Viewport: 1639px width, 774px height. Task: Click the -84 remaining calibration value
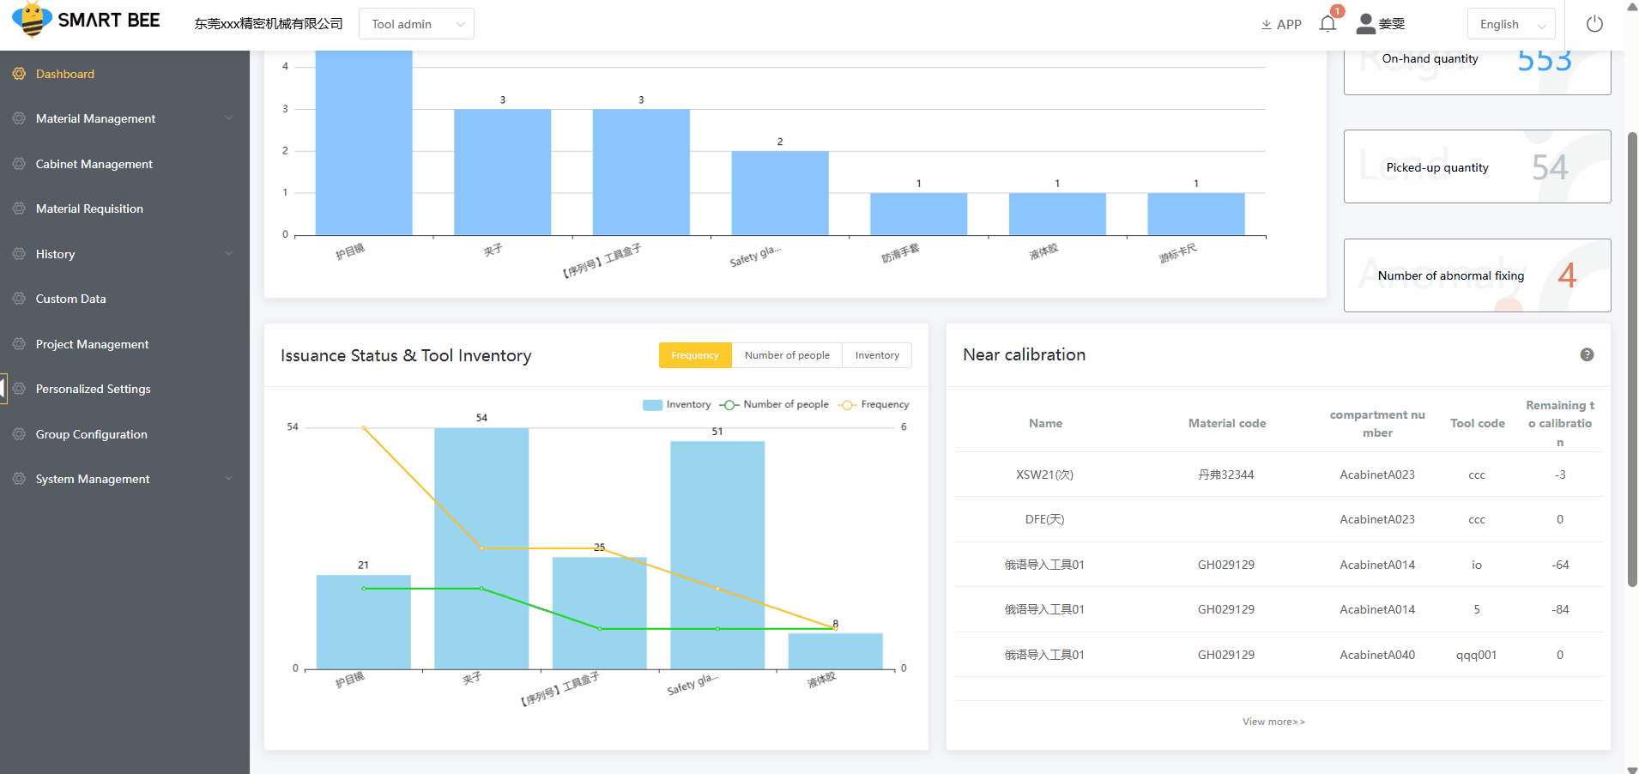pyautogui.click(x=1560, y=609)
